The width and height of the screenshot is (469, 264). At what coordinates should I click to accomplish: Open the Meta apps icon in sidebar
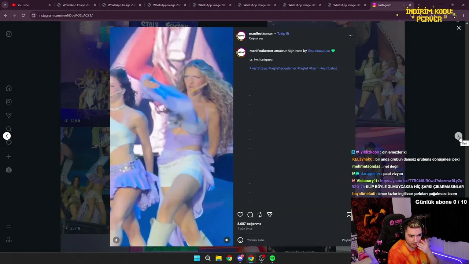[x=9, y=240]
